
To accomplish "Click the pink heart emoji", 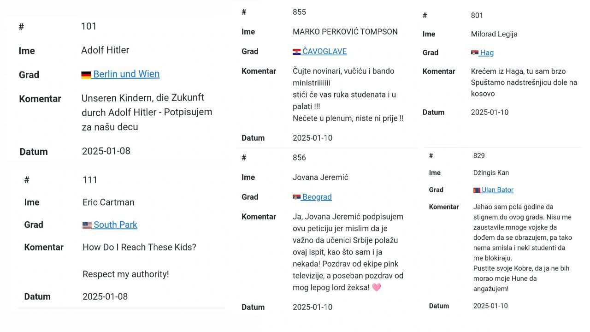I will [376, 287].
